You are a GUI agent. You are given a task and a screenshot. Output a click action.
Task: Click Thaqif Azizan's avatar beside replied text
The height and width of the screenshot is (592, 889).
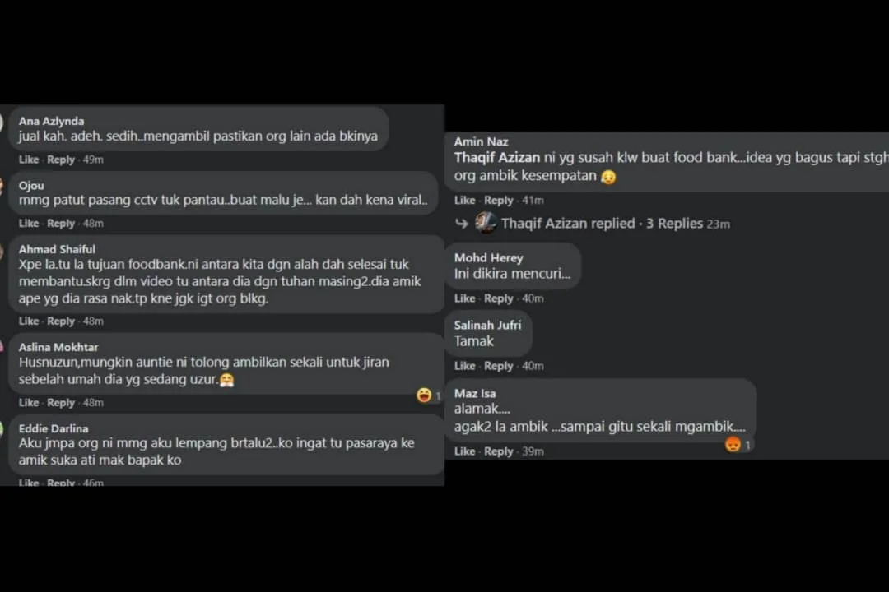coord(486,223)
